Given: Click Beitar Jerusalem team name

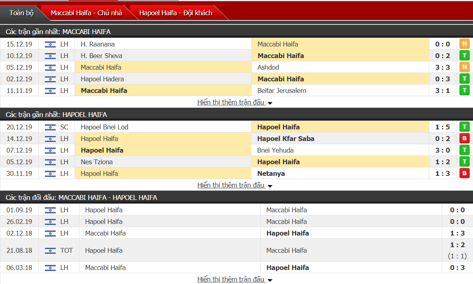Looking at the screenshot, I should point(282,91).
